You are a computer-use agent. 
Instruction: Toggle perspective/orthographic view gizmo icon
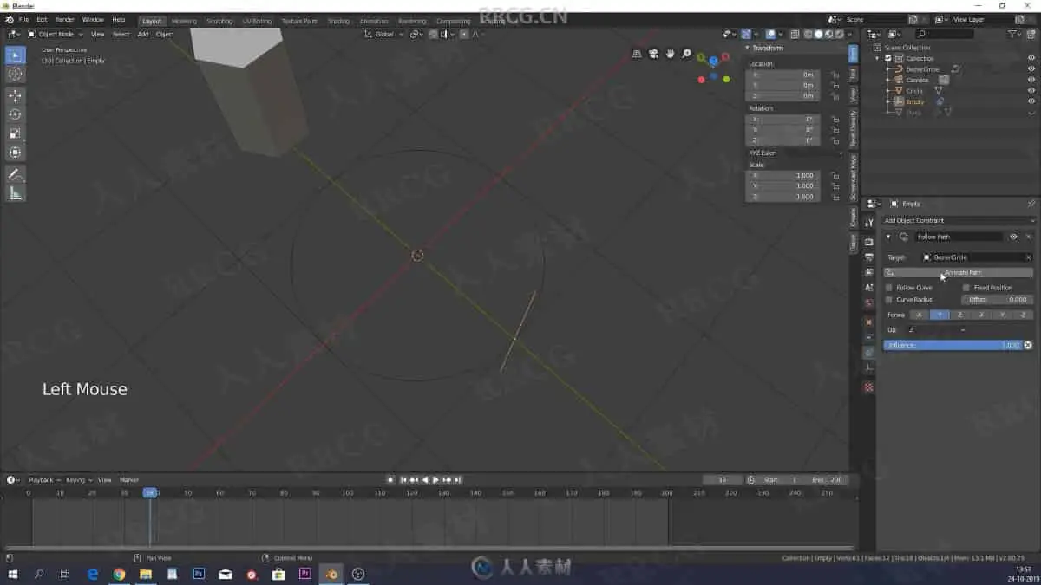tap(637, 54)
